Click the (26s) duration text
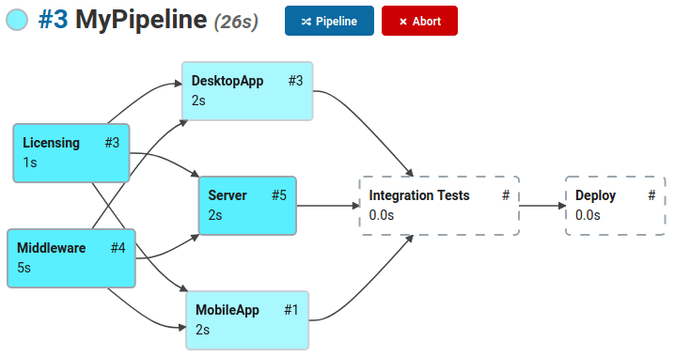675x357 pixels. (236, 22)
